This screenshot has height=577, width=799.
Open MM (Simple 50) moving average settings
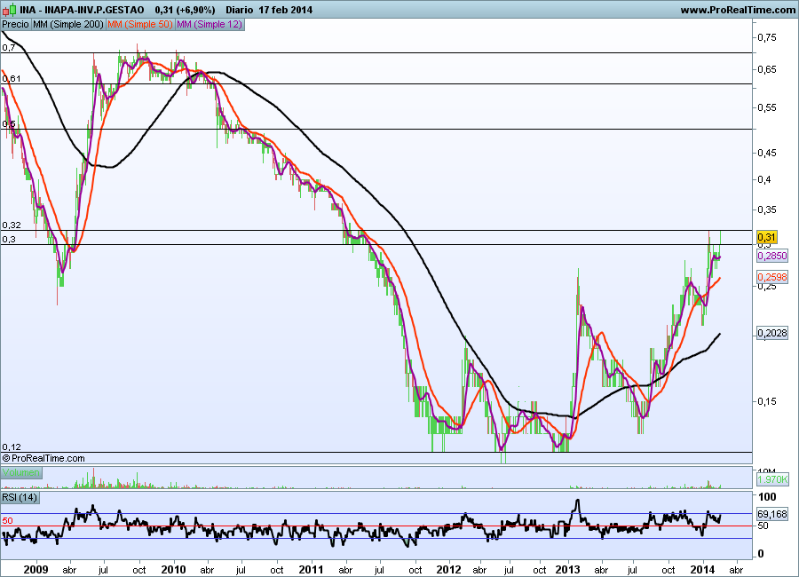140,25
